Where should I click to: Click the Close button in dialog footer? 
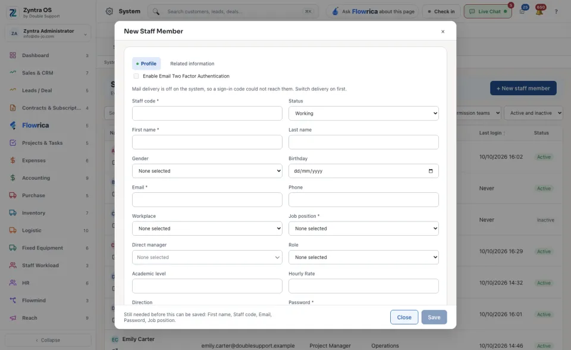[x=404, y=317]
